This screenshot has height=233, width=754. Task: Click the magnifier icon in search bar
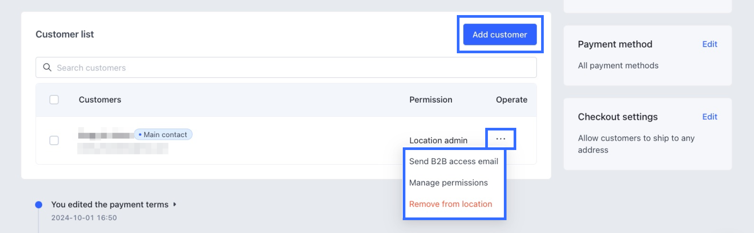tap(47, 67)
